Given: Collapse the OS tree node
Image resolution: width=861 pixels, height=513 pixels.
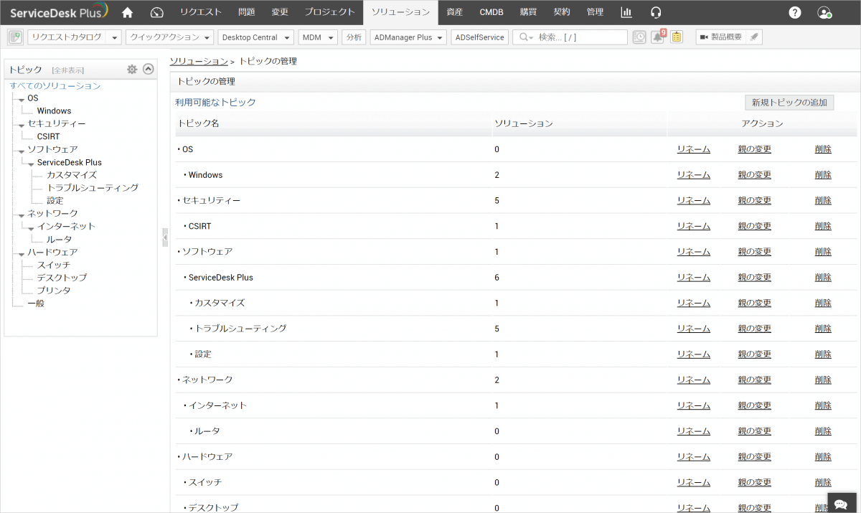Looking at the screenshot, I should [22, 99].
